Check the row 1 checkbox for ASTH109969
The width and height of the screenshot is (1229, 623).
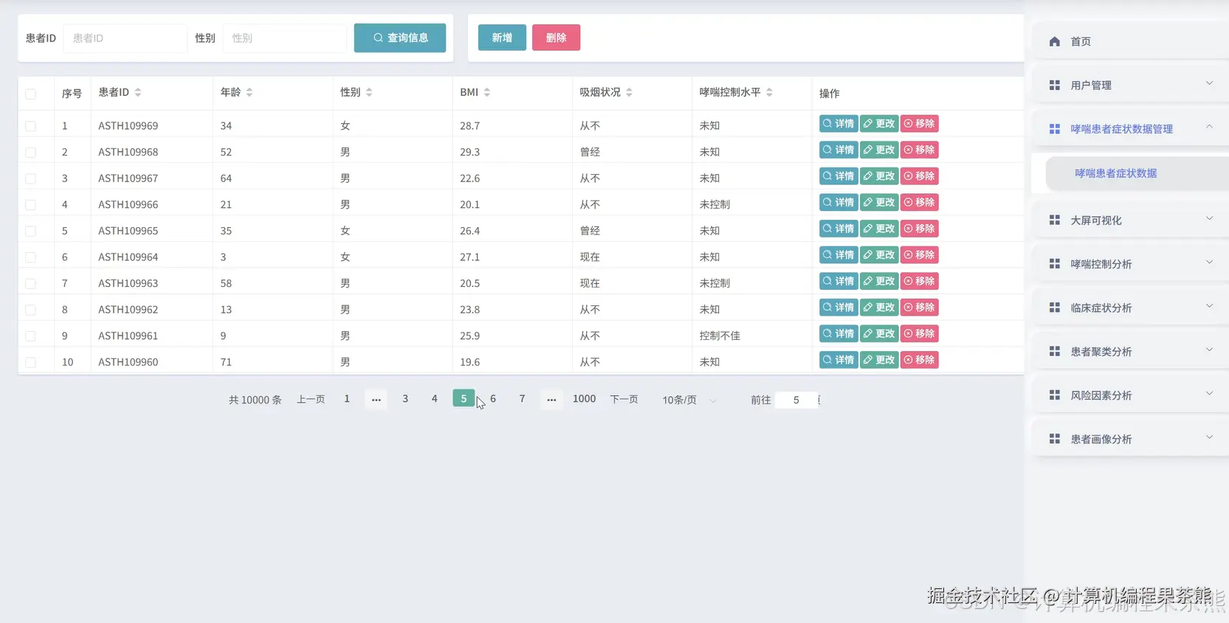(x=30, y=126)
